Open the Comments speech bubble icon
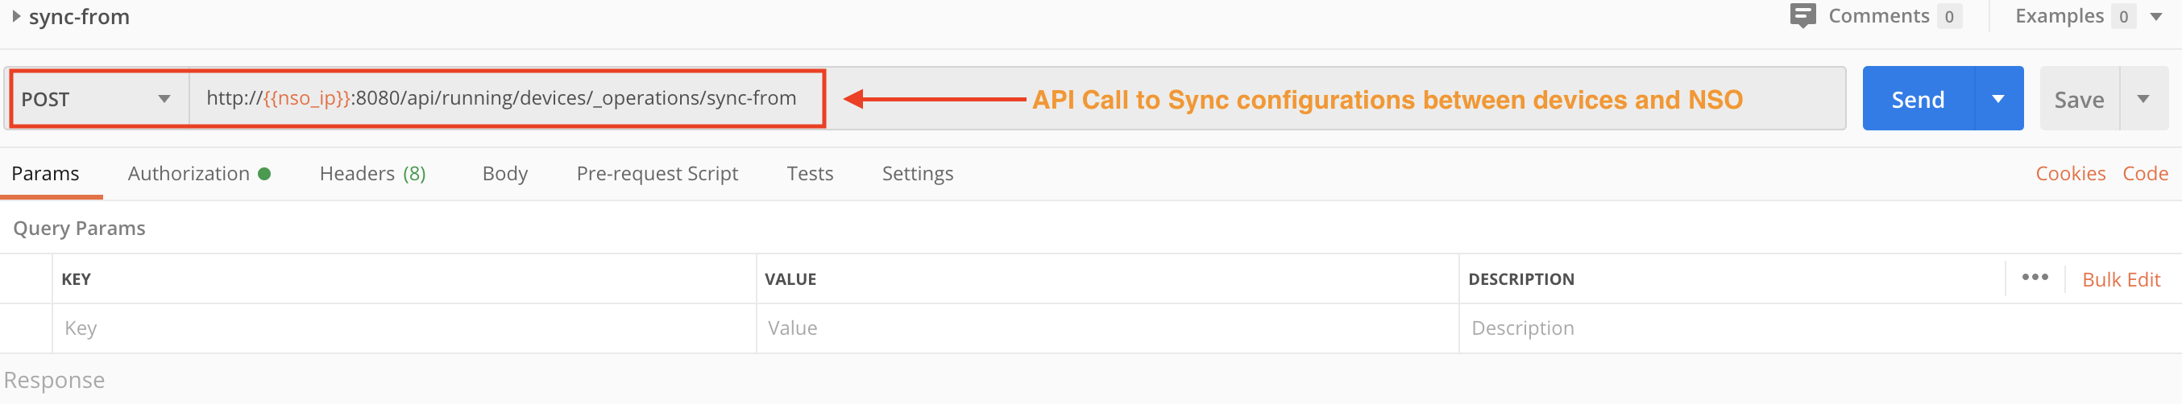The image size is (2182, 404). 1802,15
